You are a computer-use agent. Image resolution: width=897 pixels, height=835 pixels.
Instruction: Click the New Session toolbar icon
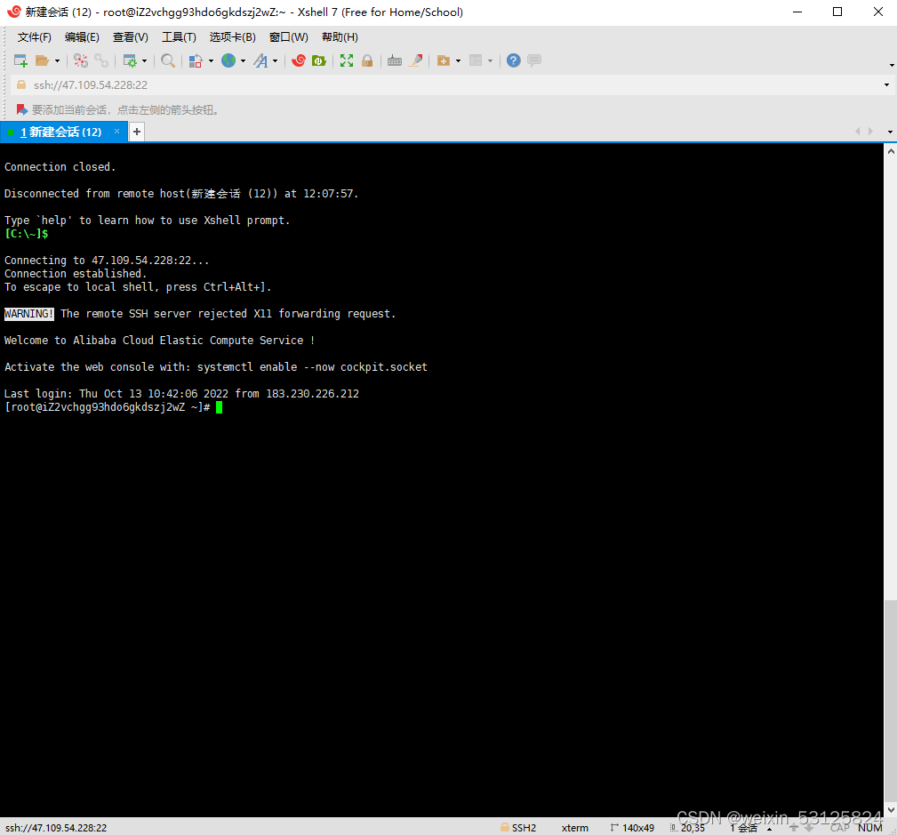pyautogui.click(x=20, y=60)
